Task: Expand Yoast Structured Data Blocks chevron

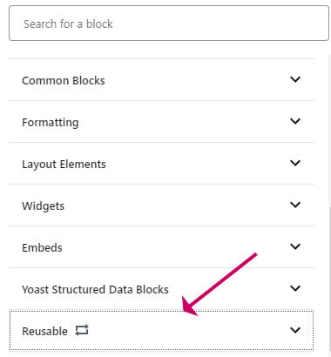Action: [x=295, y=288]
